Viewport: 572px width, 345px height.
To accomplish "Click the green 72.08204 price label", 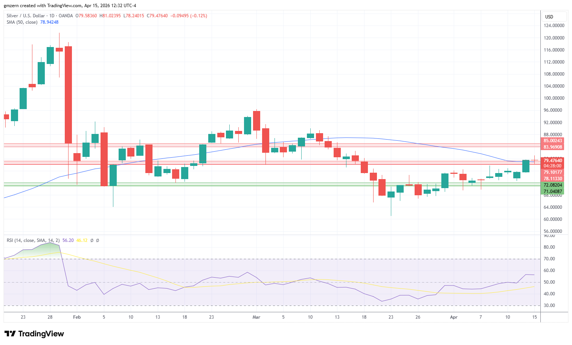I will [x=553, y=185].
